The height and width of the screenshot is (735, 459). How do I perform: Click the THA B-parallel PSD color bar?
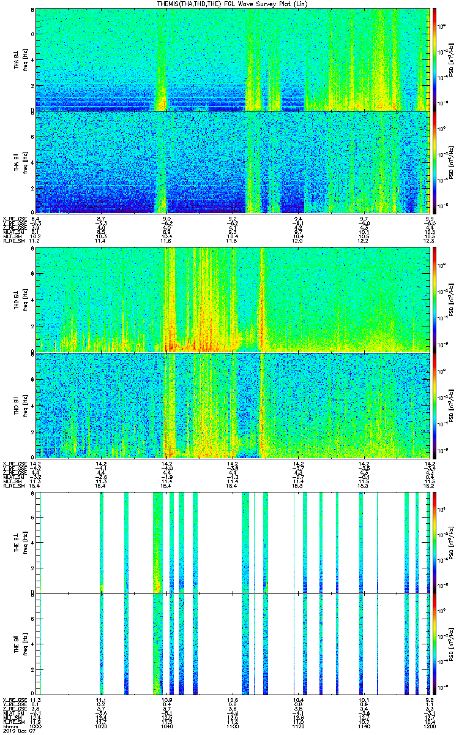coord(435,162)
